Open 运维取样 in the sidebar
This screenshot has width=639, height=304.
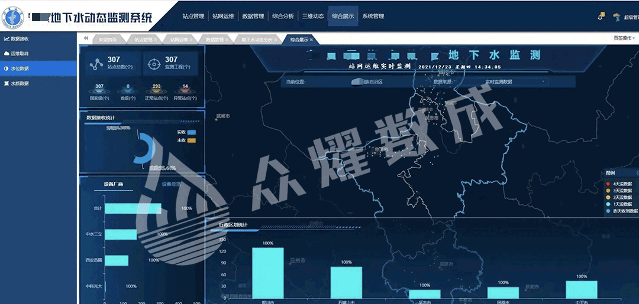[x=38, y=54]
